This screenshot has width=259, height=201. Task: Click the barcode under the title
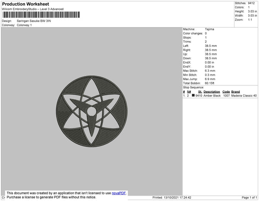[41, 15]
